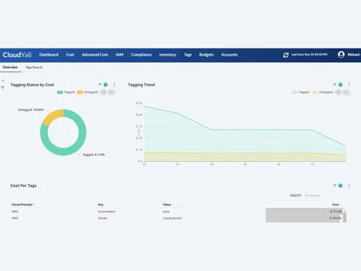Toggle Tagged series in Tagging Trend legend

[300, 92]
